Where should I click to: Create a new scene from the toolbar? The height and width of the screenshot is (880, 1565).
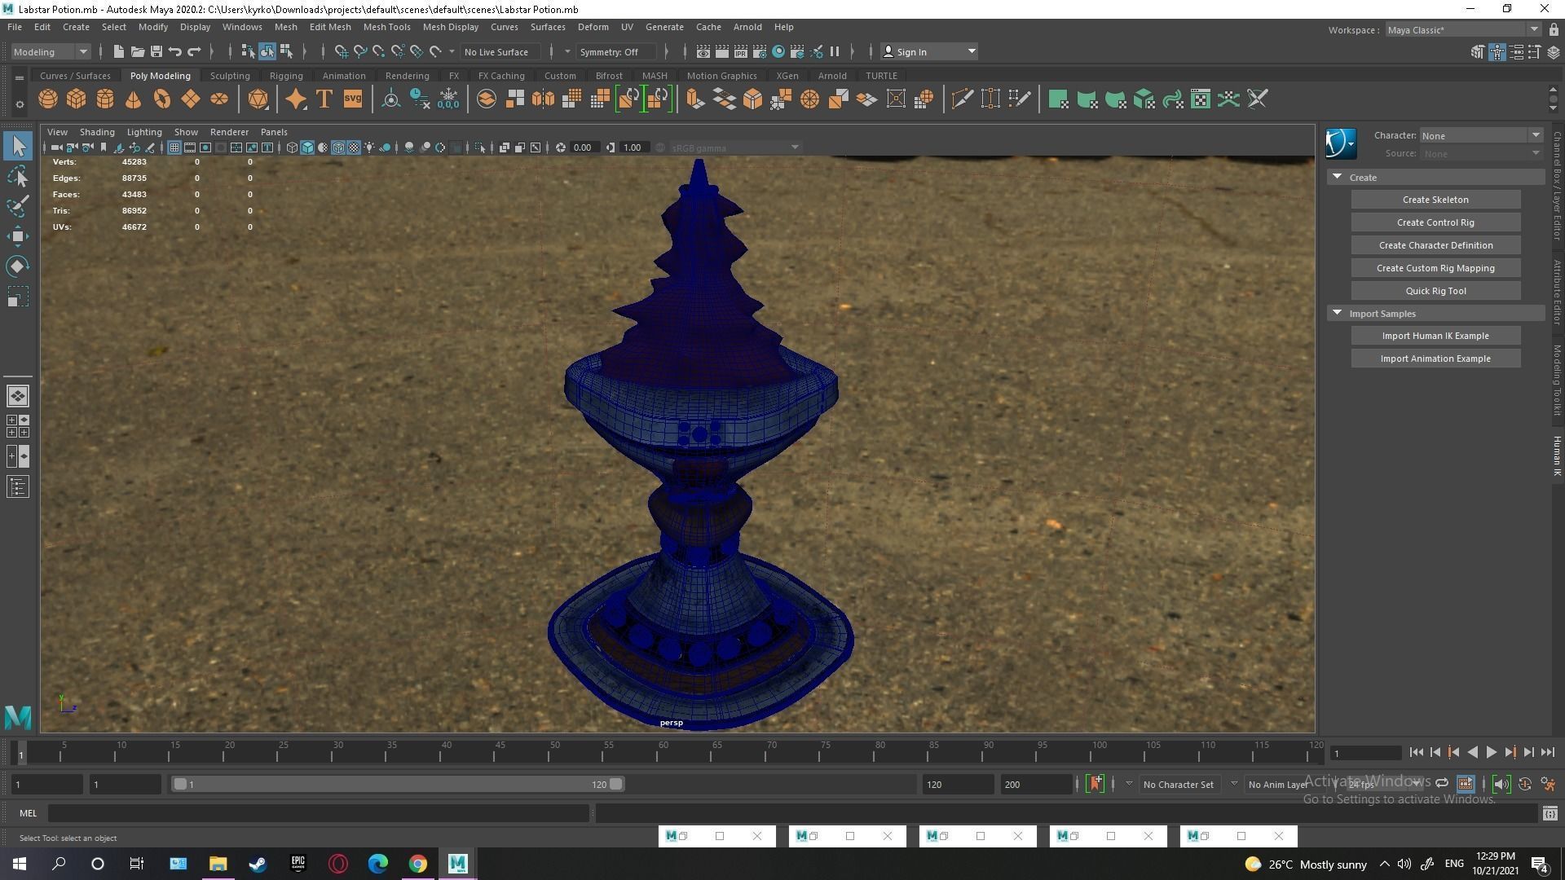(119, 51)
